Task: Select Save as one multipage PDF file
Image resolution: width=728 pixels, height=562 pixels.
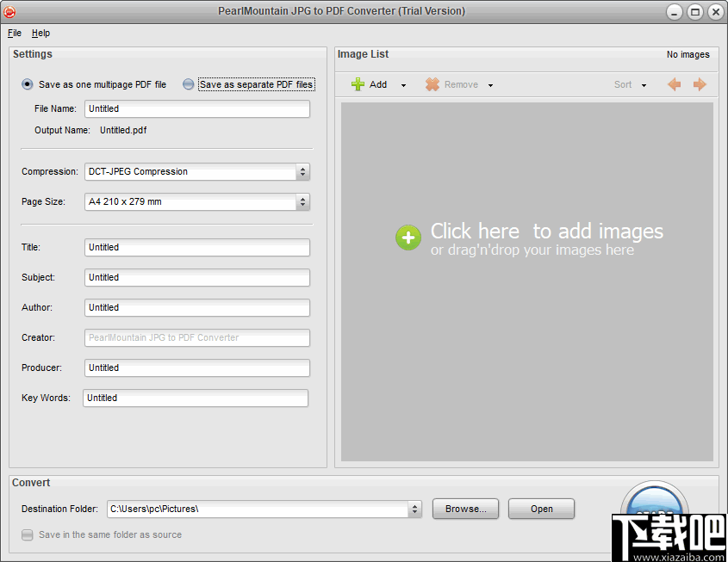Action: click(27, 84)
